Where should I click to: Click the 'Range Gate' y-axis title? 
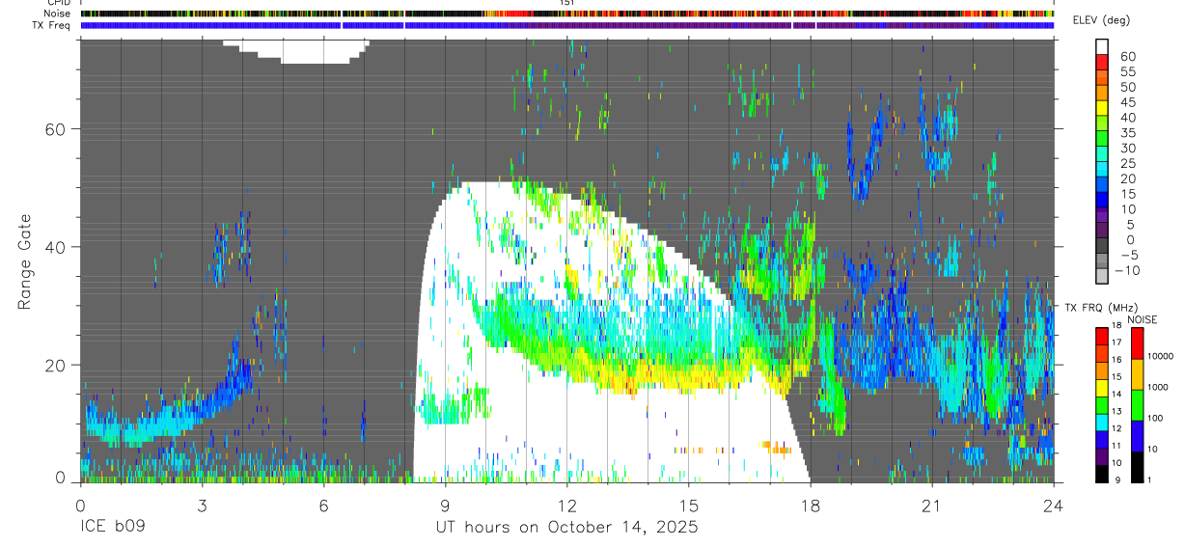25,261
